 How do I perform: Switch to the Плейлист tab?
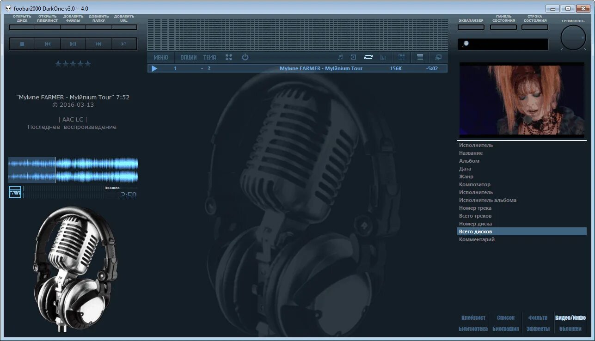point(473,318)
